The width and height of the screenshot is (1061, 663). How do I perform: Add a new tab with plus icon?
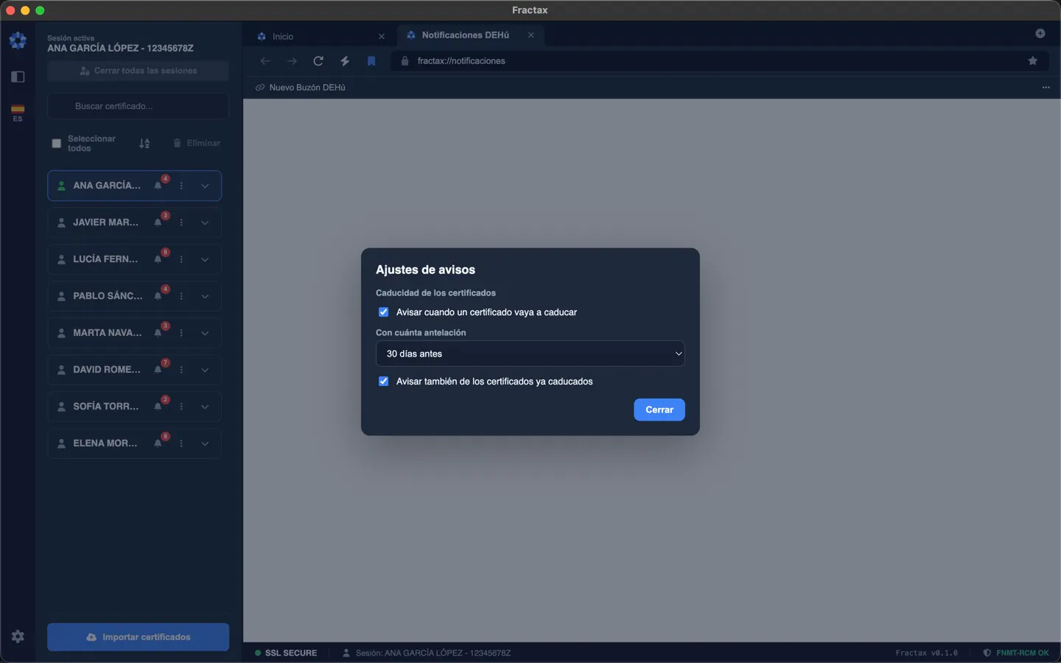(1040, 33)
